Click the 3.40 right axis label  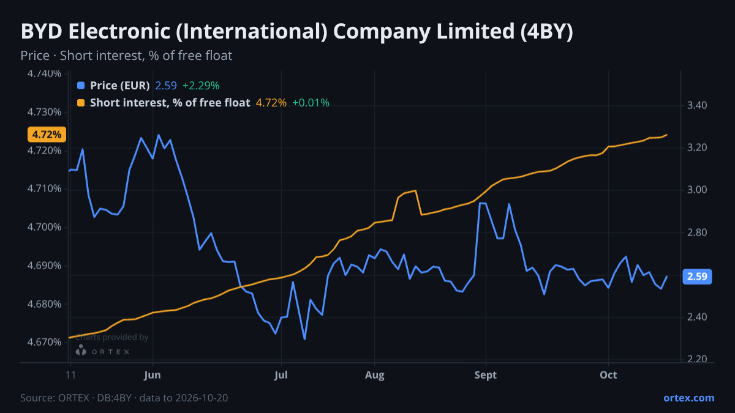pos(698,106)
